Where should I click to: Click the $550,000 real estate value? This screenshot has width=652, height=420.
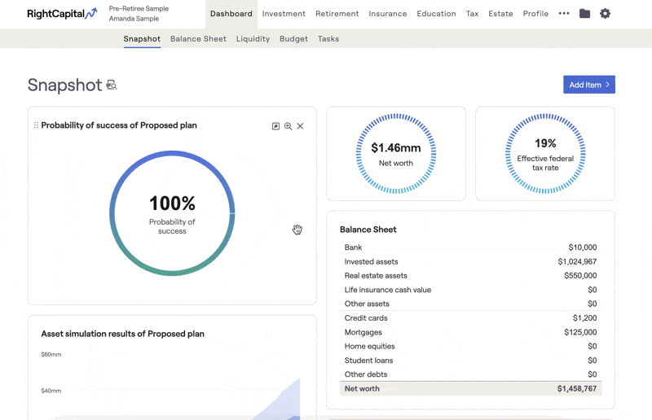click(580, 275)
